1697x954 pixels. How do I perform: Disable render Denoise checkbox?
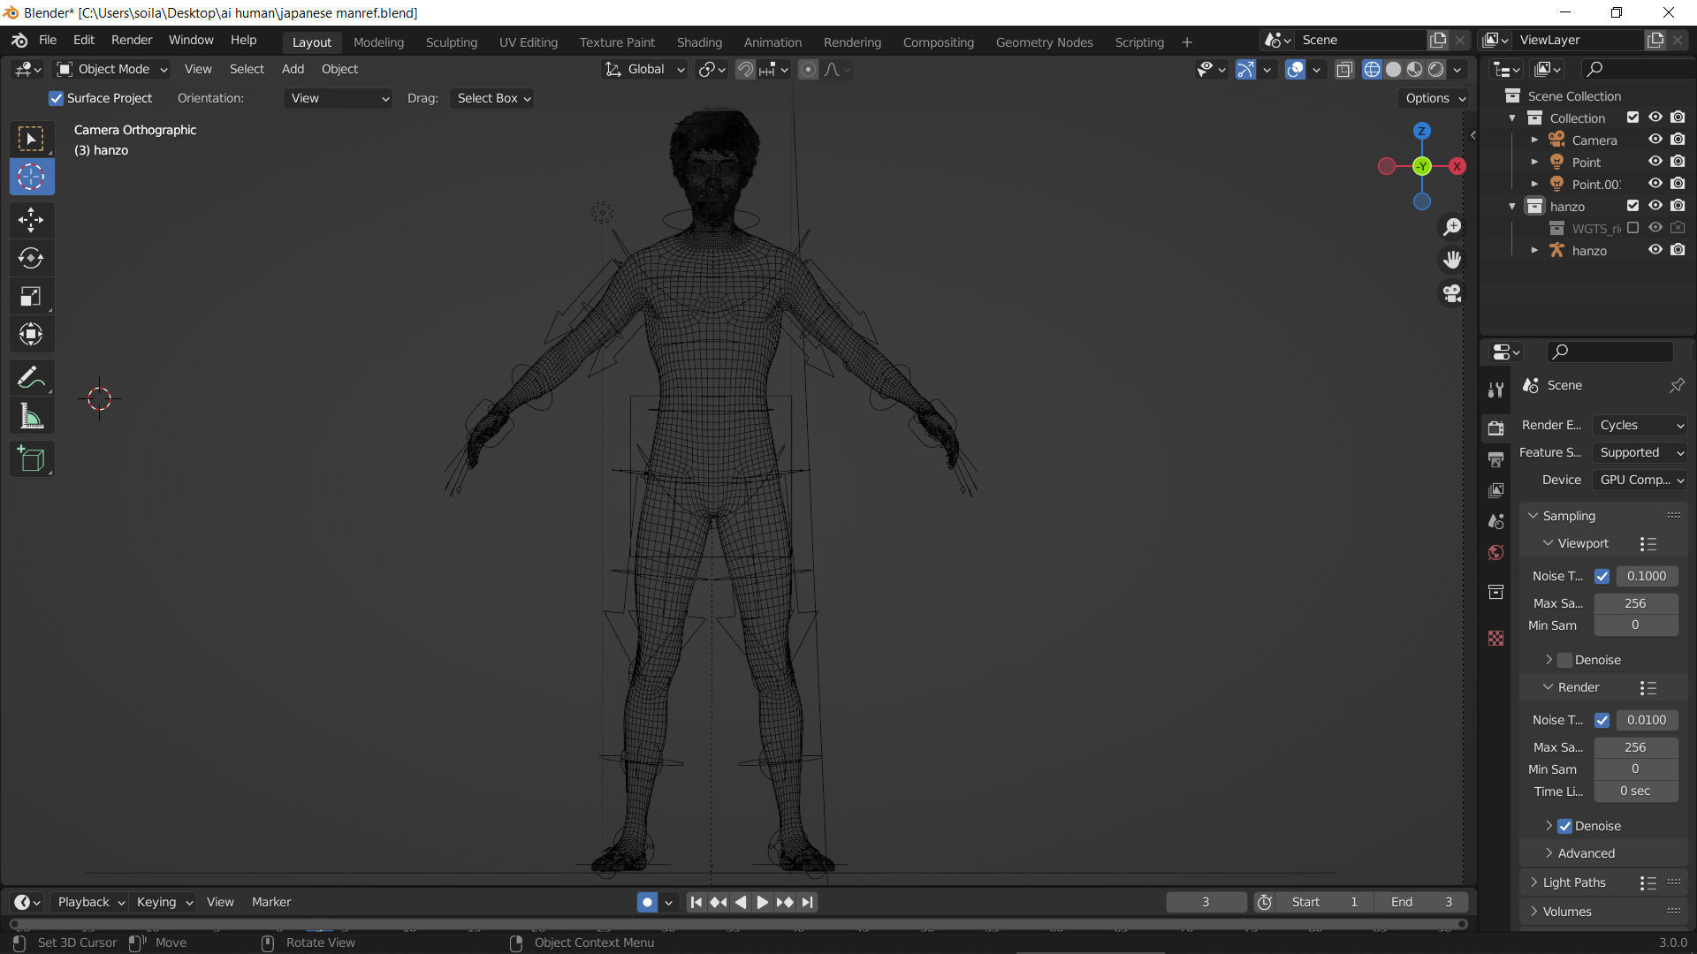point(1564,826)
